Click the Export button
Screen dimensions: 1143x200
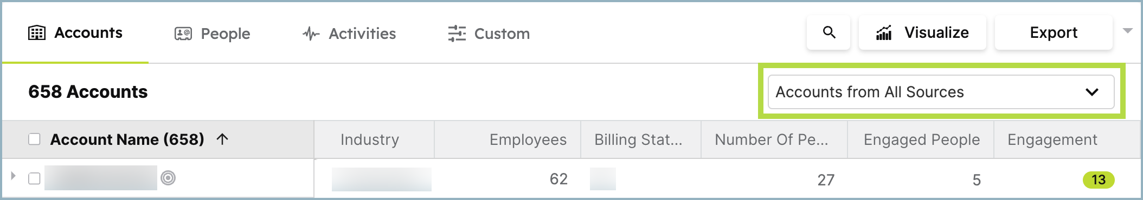click(1054, 32)
